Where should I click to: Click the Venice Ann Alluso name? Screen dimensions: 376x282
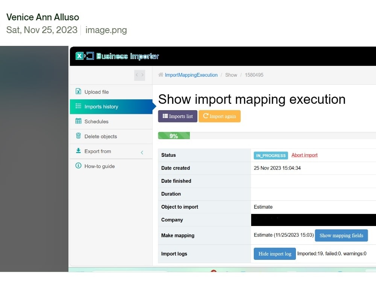click(x=43, y=17)
